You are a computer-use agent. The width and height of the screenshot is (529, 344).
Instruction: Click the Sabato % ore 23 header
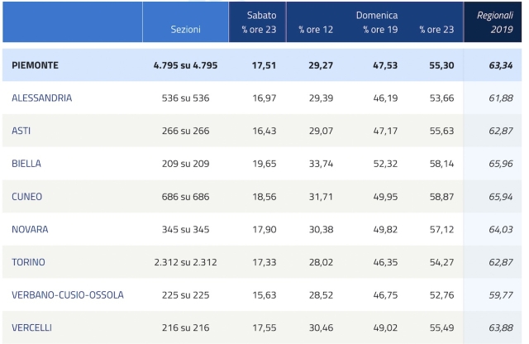pyautogui.click(x=257, y=22)
